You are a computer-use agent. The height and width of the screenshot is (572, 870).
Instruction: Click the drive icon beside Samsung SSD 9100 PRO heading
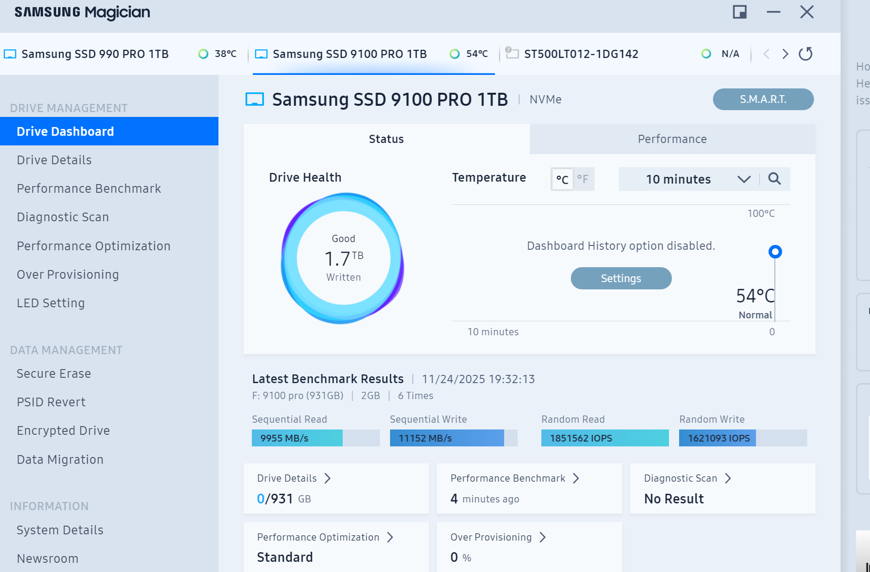pyautogui.click(x=255, y=99)
